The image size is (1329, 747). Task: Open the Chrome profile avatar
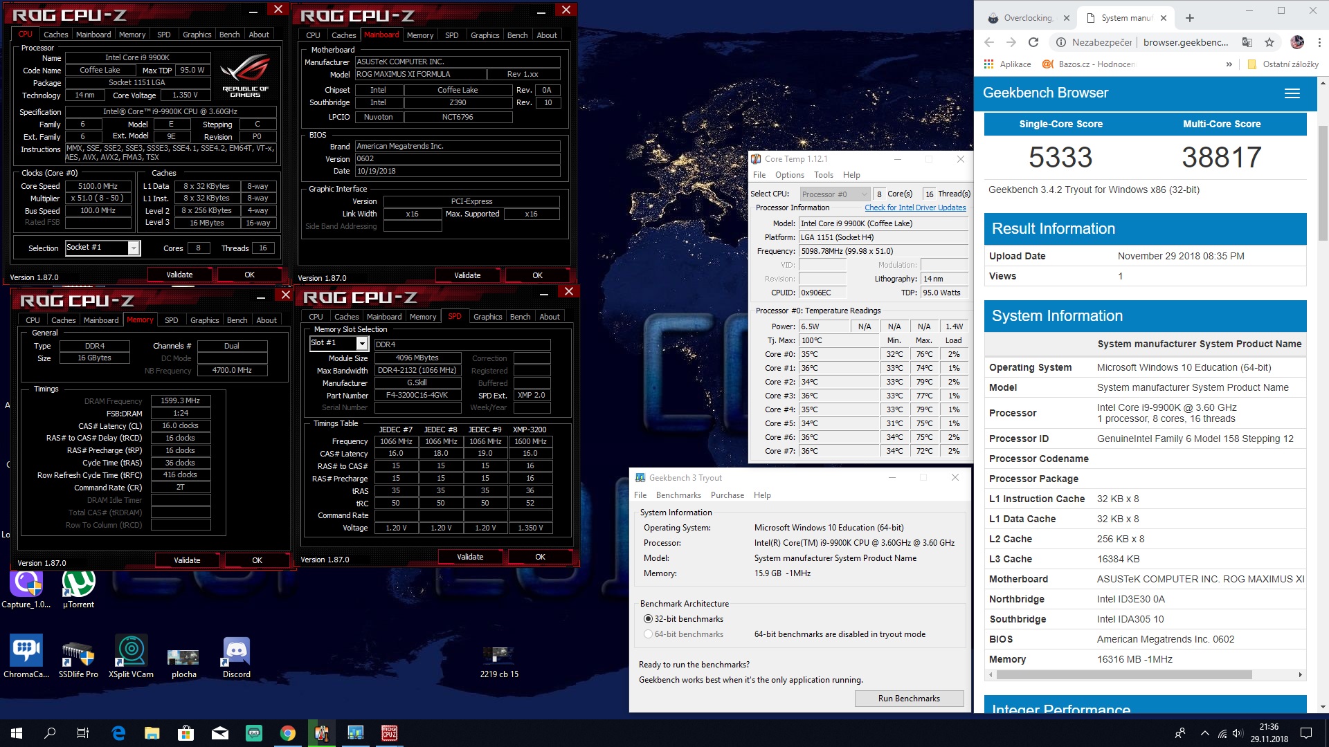pos(1297,42)
